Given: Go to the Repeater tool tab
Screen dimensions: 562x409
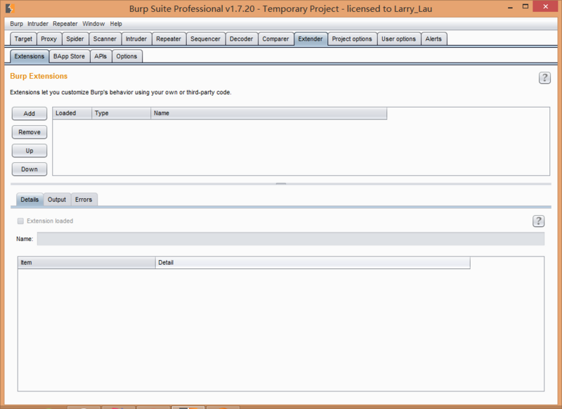Looking at the screenshot, I should 169,39.
